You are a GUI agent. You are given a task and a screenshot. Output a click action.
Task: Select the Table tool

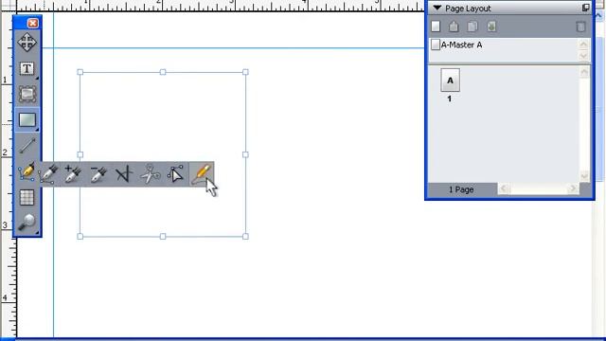click(27, 198)
